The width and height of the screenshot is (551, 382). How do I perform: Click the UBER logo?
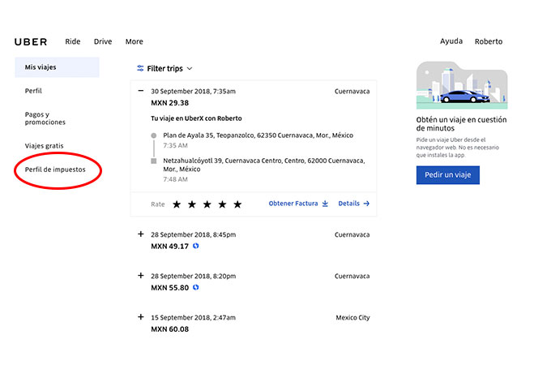[x=31, y=42]
